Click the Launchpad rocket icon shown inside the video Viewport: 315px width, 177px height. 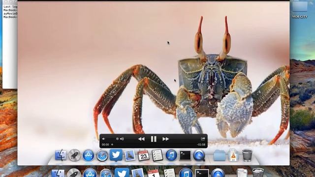[x=74, y=155]
